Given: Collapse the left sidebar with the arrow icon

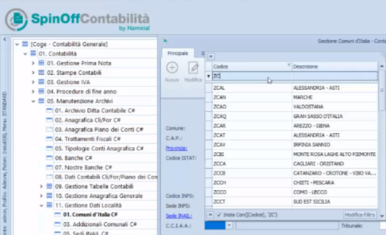Looking at the screenshot, I should (5, 39).
